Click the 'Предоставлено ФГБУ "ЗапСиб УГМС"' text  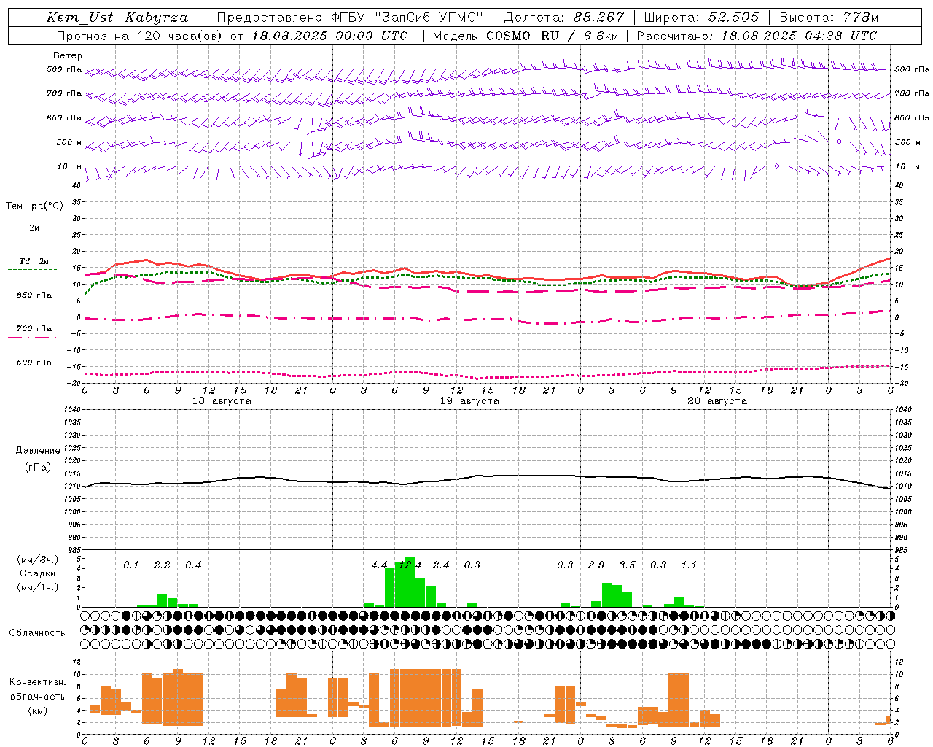pyautogui.click(x=350, y=18)
